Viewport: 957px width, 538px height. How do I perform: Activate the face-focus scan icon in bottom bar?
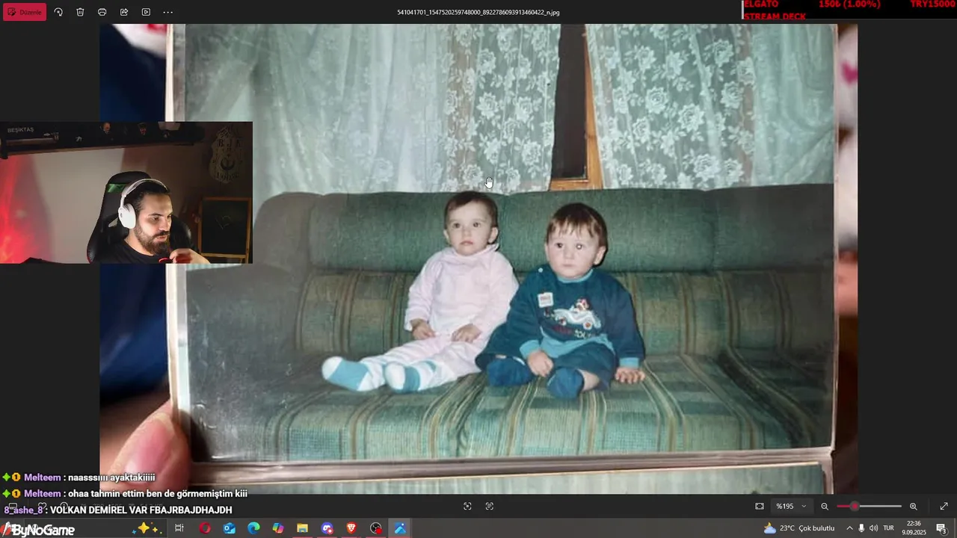[x=467, y=506]
